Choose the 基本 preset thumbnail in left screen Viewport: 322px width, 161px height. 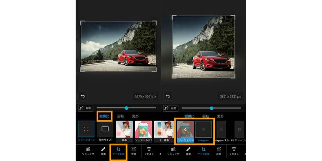point(125,131)
